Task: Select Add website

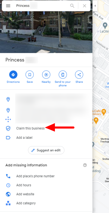Action: click(25, 194)
